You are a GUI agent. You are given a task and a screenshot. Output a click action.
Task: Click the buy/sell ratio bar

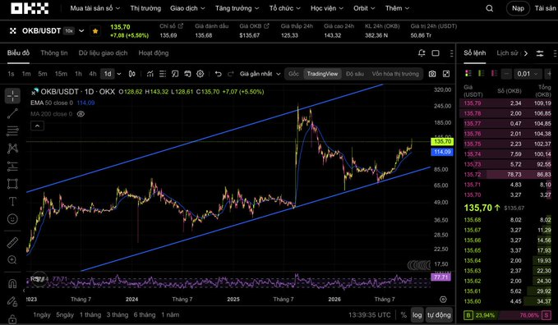(x=508, y=315)
